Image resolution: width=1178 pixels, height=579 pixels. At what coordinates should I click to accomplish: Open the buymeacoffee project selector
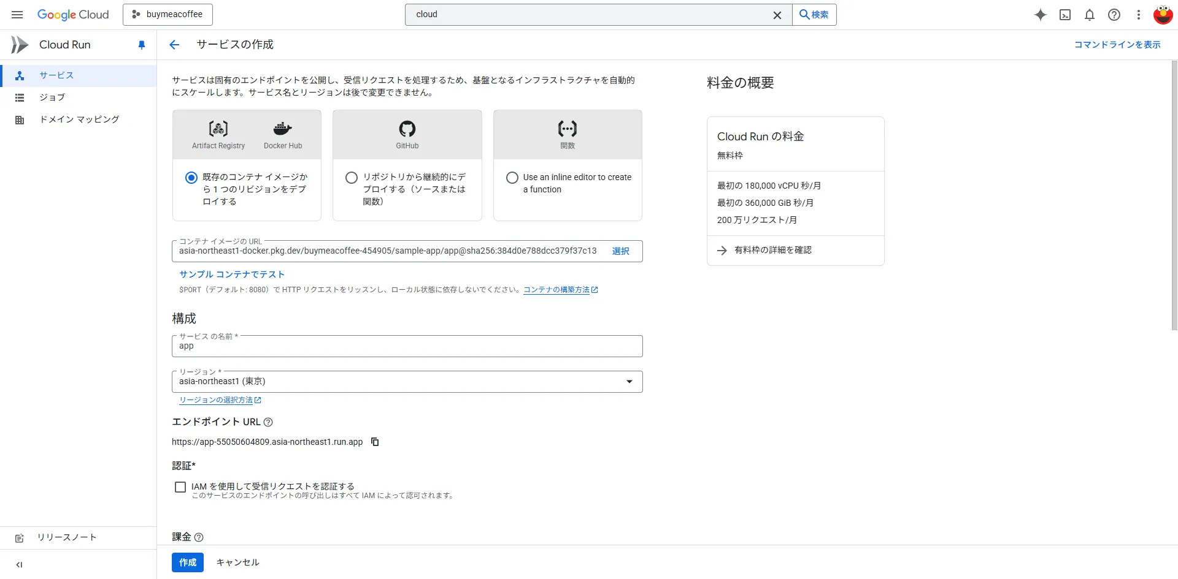click(x=167, y=14)
